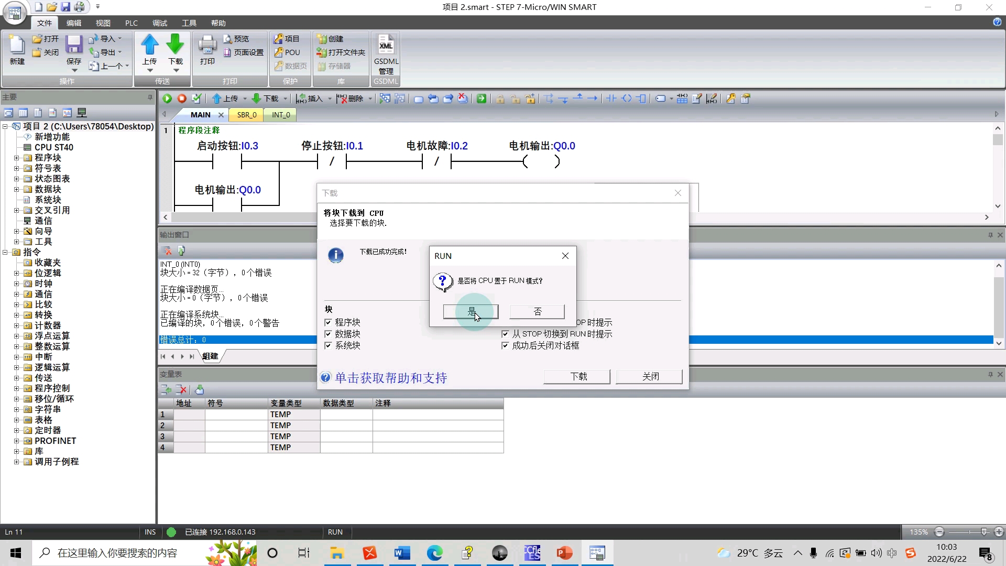Toggle 成功后关闭对话框 checkbox

pyautogui.click(x=505, y=345)
